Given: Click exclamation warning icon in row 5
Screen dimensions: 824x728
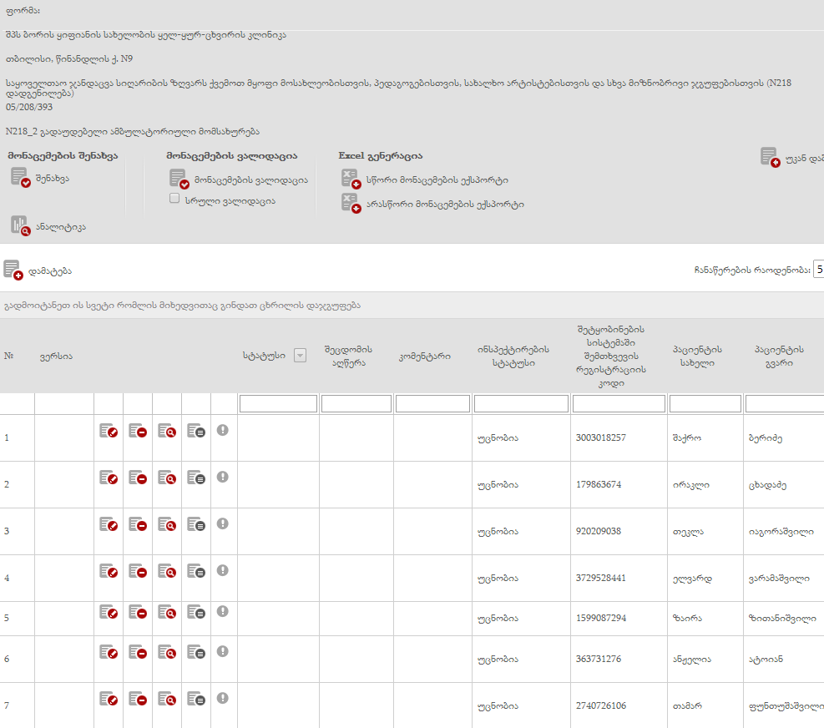Looking at the screenshot, I should 223,611.
